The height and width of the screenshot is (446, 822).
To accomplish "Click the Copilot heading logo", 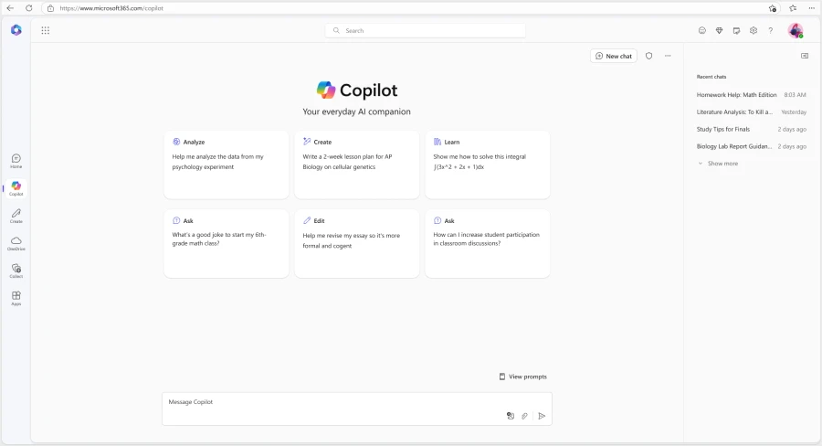I will click(326, 90).
